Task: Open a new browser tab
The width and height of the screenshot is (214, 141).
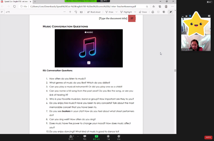Action: [x=35, y=2]
